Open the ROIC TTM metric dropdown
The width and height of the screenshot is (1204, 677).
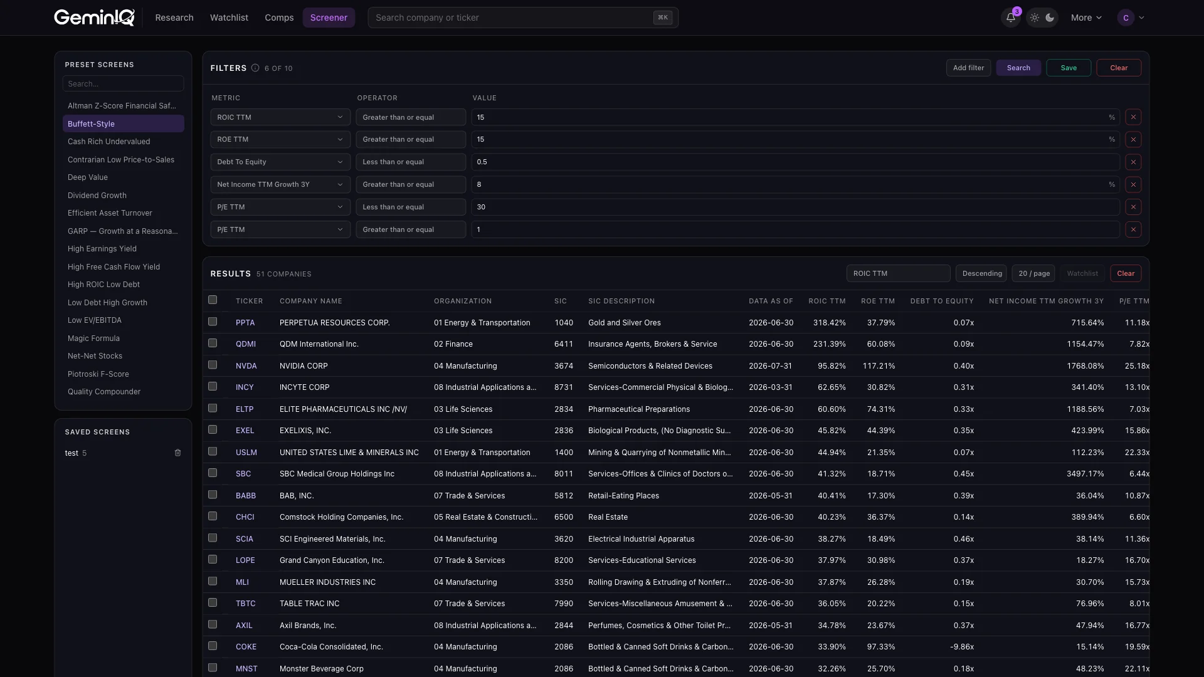(280, 117)
